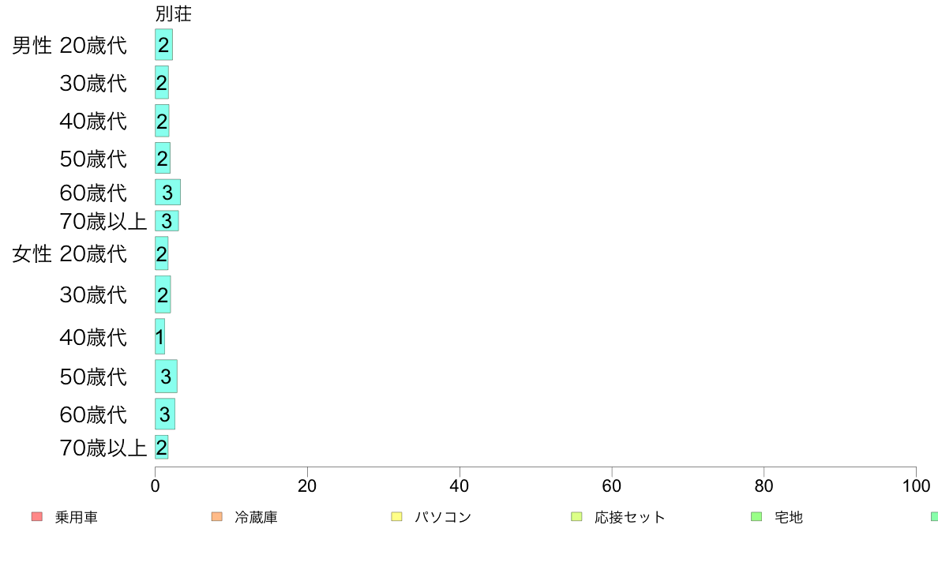Click the 女性 30歳代 bar
Viewport: 938px width, 581px height.
163,294
